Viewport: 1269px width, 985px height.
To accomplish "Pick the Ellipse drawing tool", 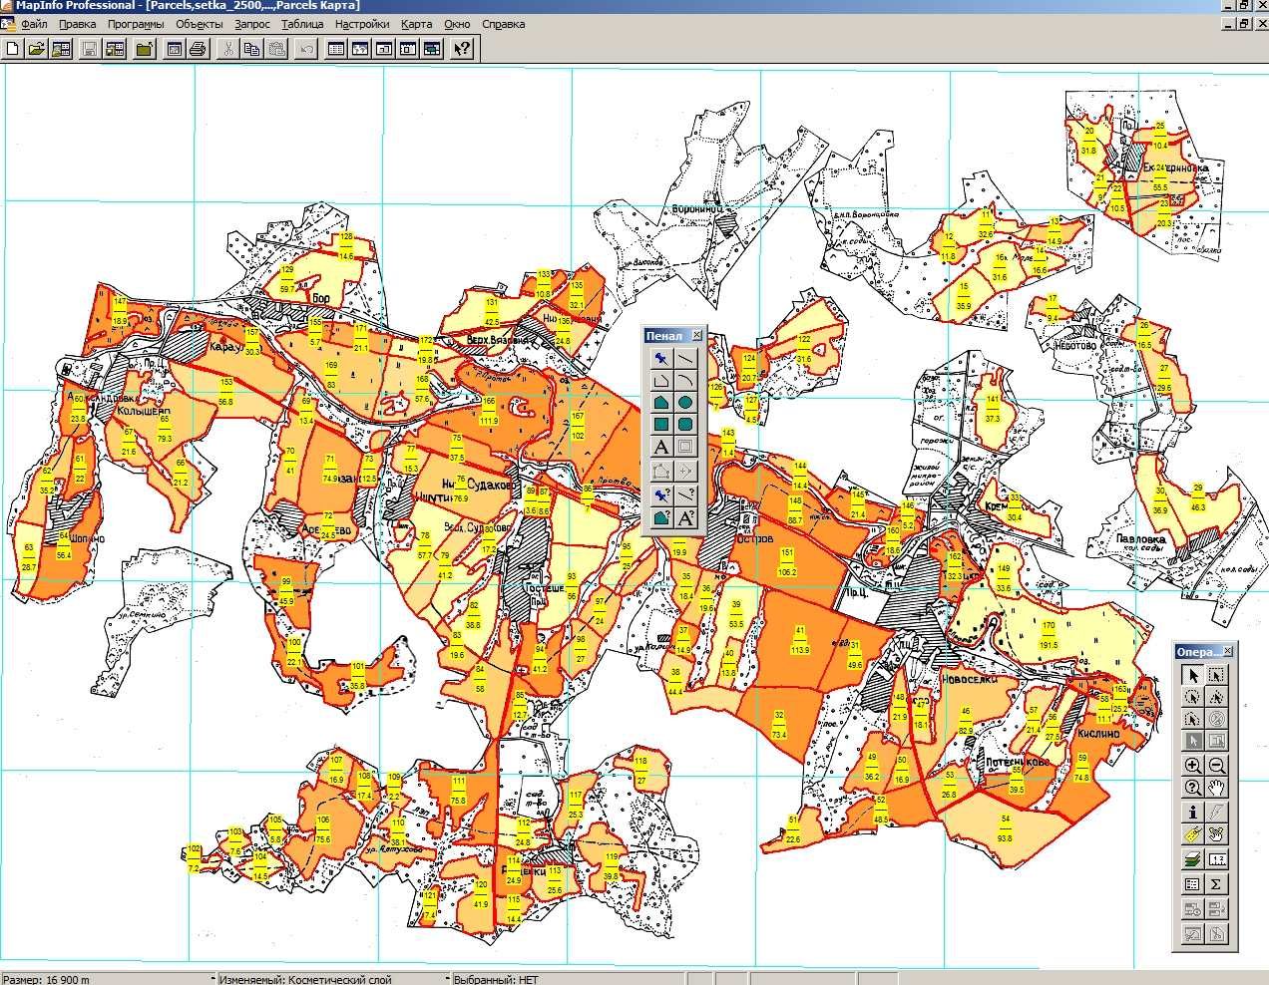I will coord(686,402).
